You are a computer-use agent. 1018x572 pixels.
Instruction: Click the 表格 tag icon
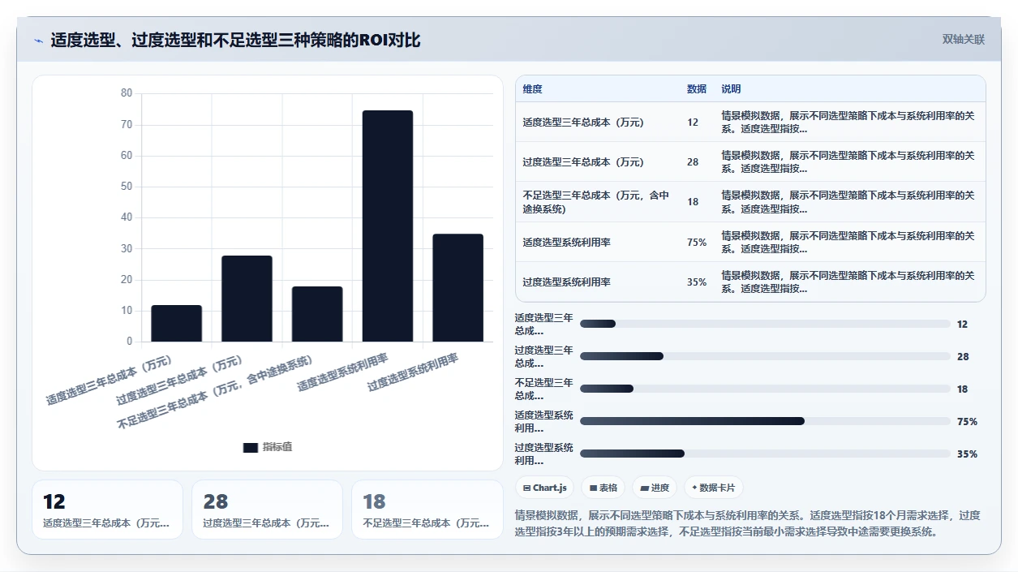pos(594,488)
